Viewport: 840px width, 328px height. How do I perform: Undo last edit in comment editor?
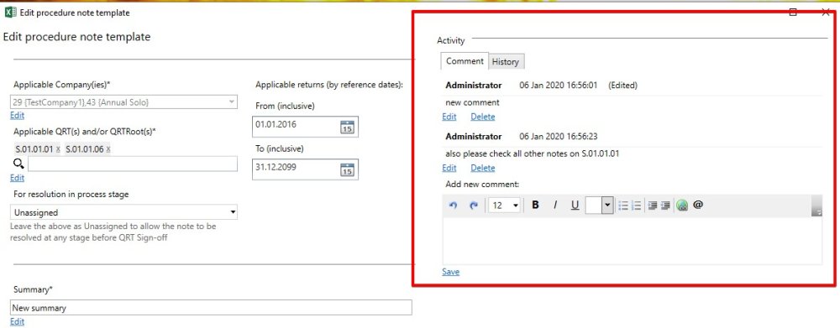[454, 206]
